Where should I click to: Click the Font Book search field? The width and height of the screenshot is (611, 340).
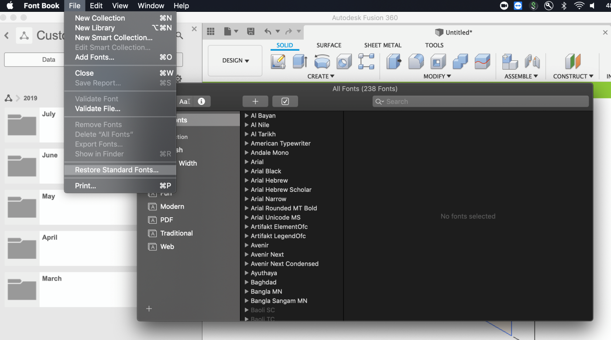[x=481, y=101]
